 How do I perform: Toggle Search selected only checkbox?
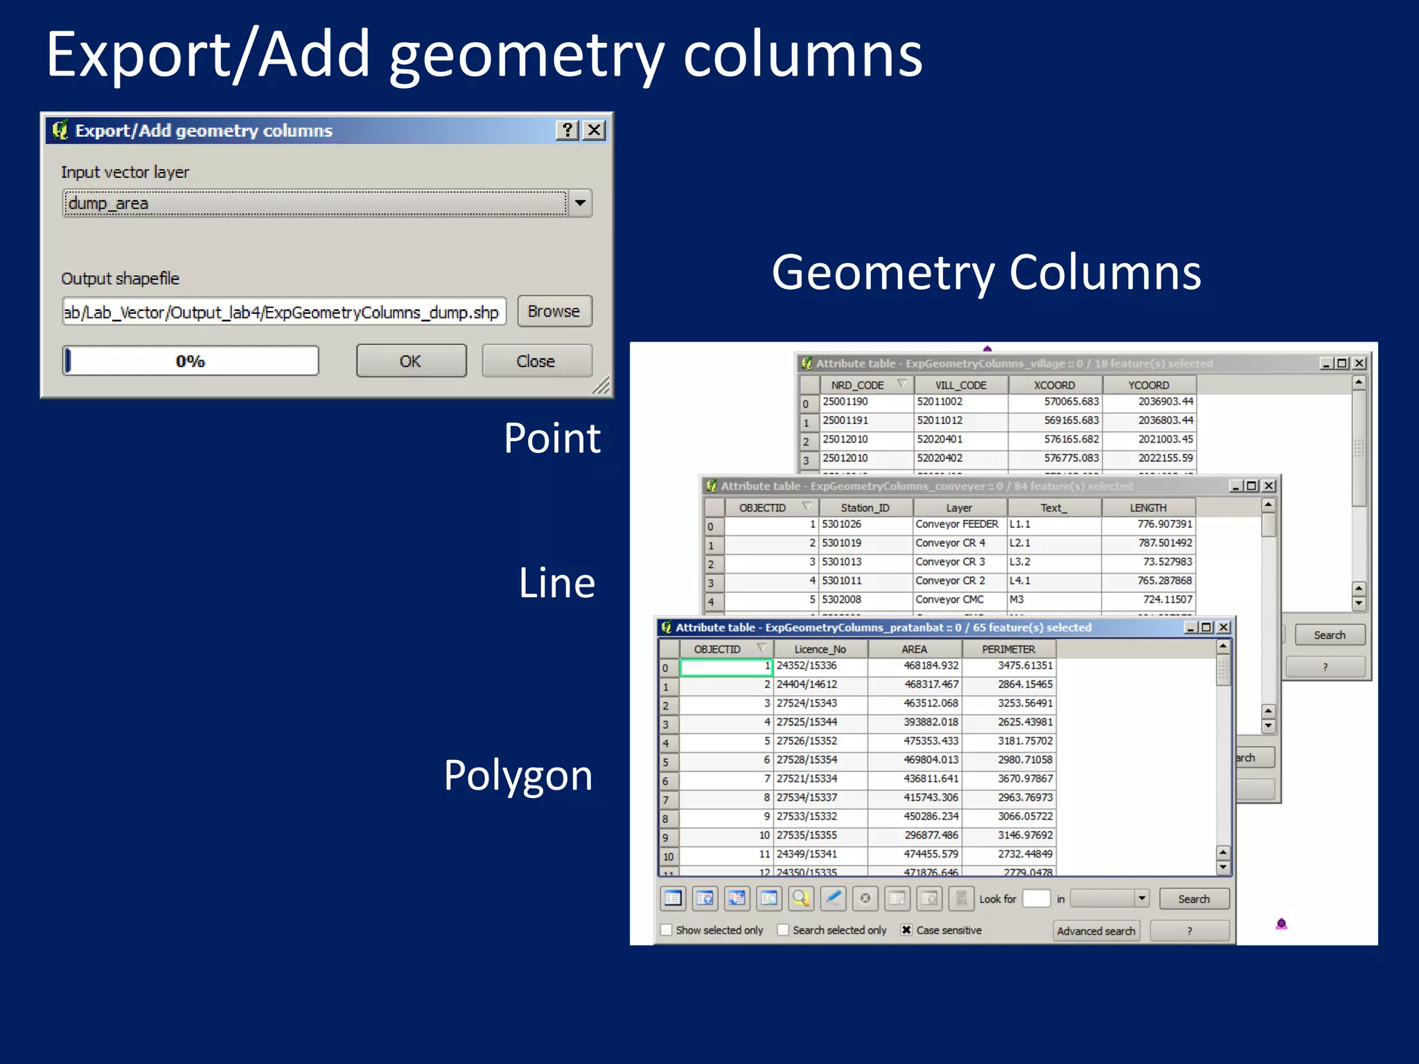point(783,930)
